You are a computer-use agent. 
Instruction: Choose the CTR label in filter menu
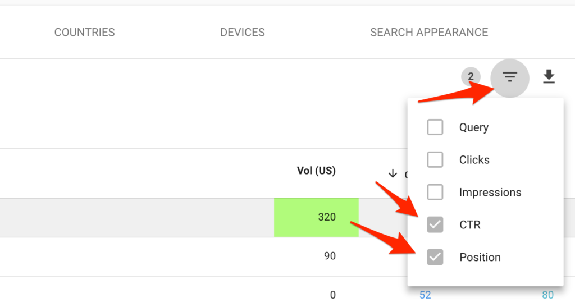pos(470,224)
